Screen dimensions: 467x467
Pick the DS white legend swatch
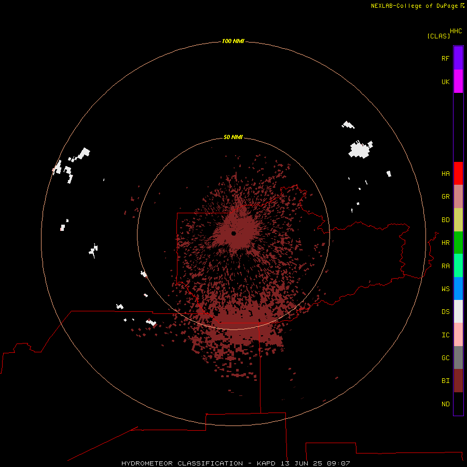coord(458,311)
